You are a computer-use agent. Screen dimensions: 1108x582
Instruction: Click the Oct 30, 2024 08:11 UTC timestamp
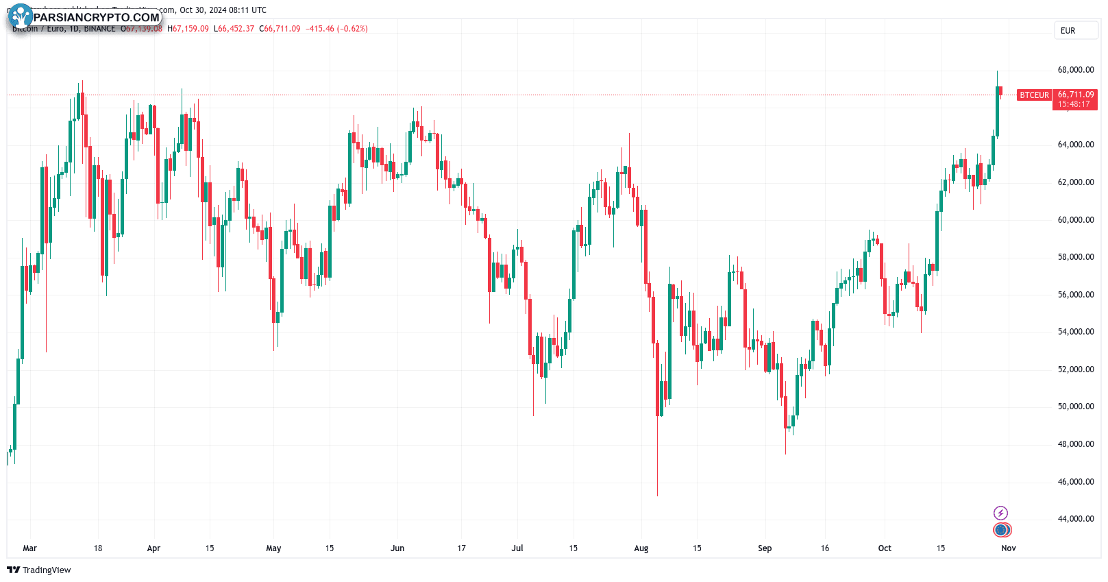click(223, 10)
